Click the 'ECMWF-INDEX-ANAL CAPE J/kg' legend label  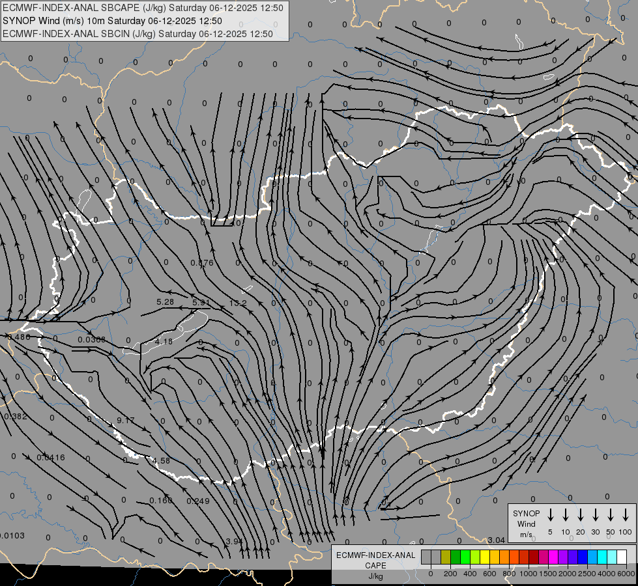[x=375, y=565]
